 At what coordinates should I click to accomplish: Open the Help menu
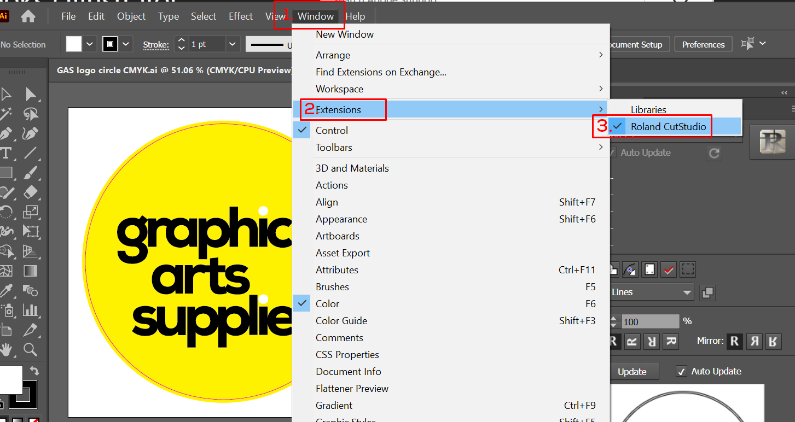[356, 16]
